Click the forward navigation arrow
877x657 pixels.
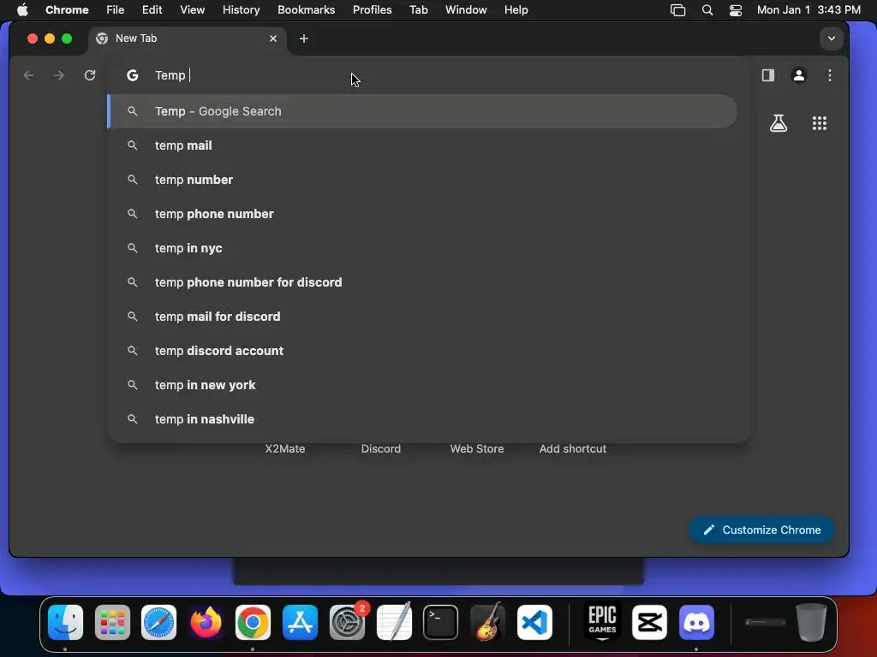(59, 75)
